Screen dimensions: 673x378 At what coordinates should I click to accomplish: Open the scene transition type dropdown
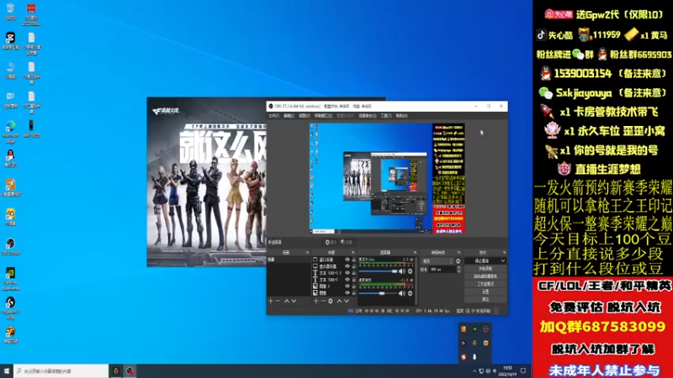click(x=437, y=261)
